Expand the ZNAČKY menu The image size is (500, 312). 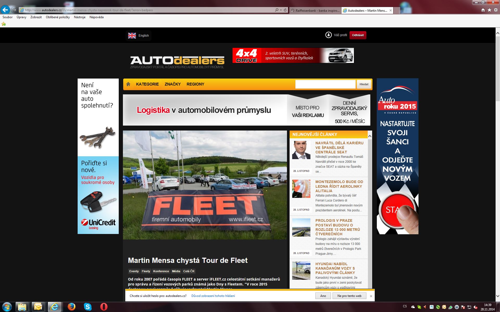pos(173,84)
